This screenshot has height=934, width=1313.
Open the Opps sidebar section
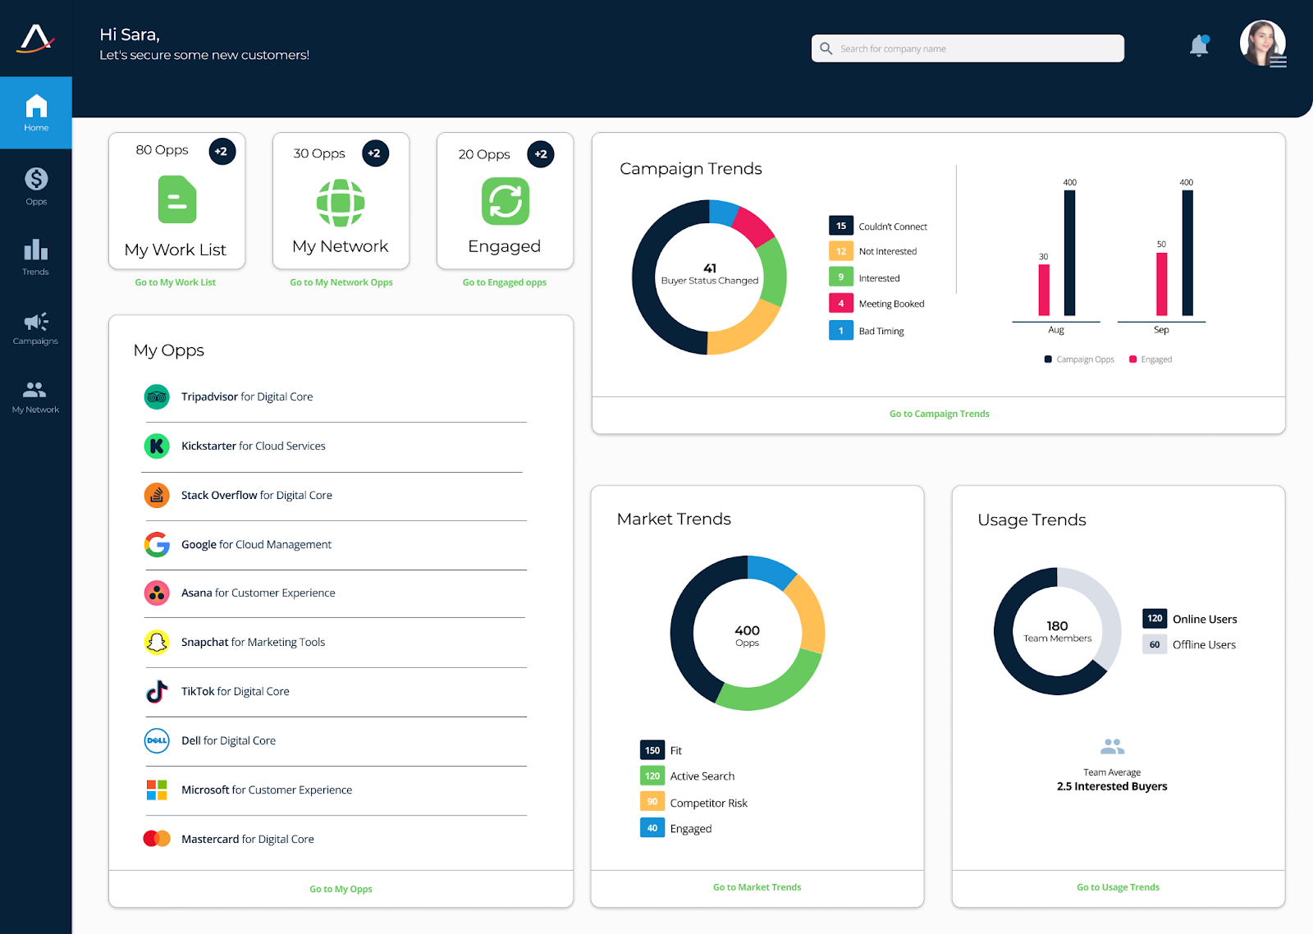click(36, 186)
